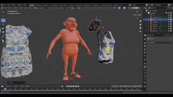The image size is (173, 97).
Task: Hide фартук object via its eye icon
Action: tap(169, 31)
